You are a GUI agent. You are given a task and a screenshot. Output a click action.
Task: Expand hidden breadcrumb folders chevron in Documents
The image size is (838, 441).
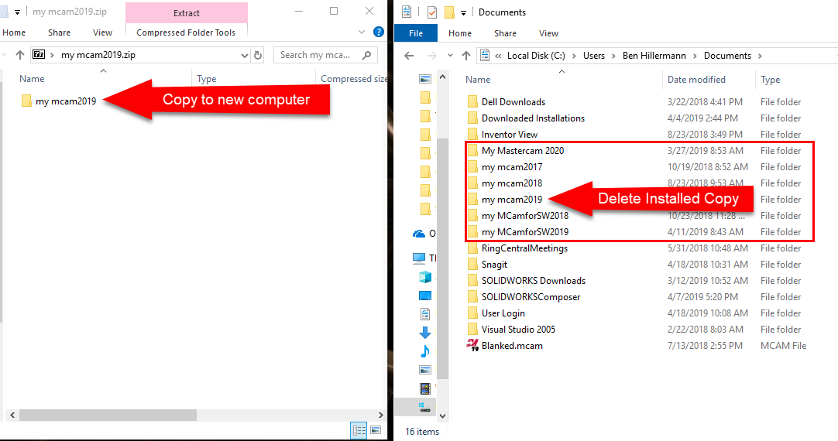pos(498,56)
